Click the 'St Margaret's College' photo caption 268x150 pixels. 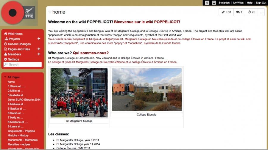coord(79,121)
